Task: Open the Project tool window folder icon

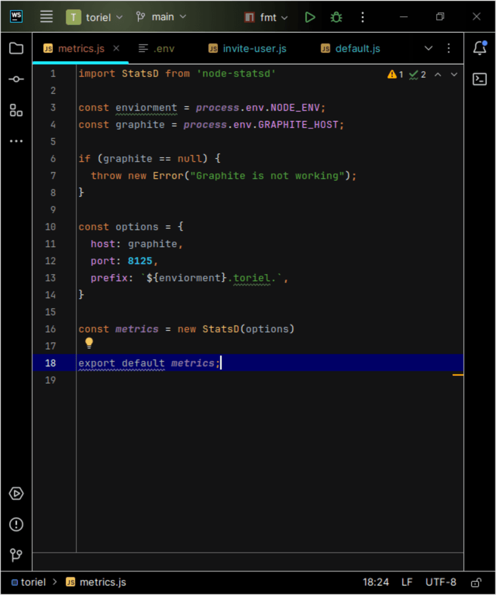Action: coord(16,48)
